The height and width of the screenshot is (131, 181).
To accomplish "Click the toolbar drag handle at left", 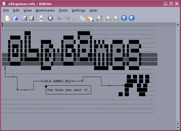I will tap(3, 18).
